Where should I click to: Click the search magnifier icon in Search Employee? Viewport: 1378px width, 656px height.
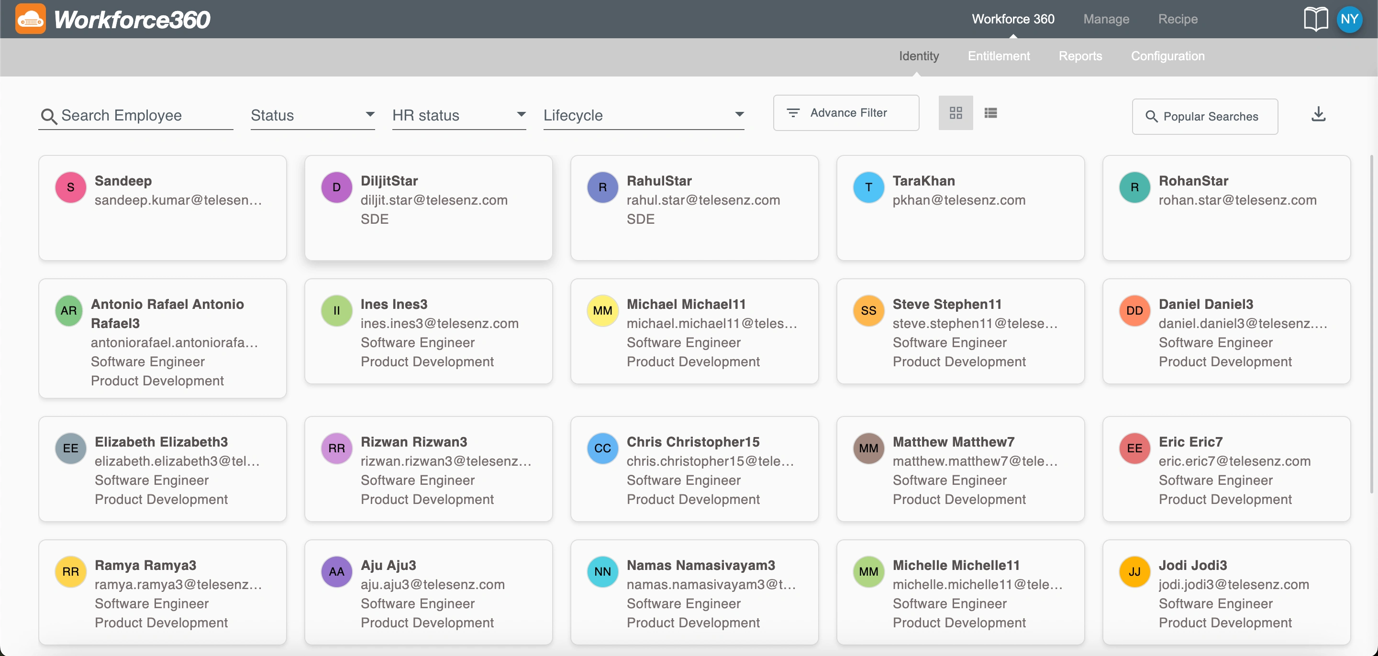[x=49, y=116]
